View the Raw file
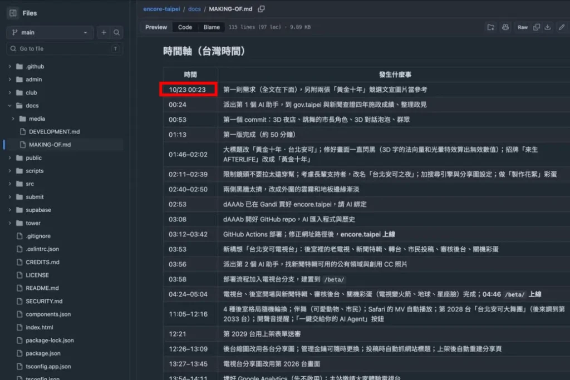570x380 pixels. click(523, 27)
